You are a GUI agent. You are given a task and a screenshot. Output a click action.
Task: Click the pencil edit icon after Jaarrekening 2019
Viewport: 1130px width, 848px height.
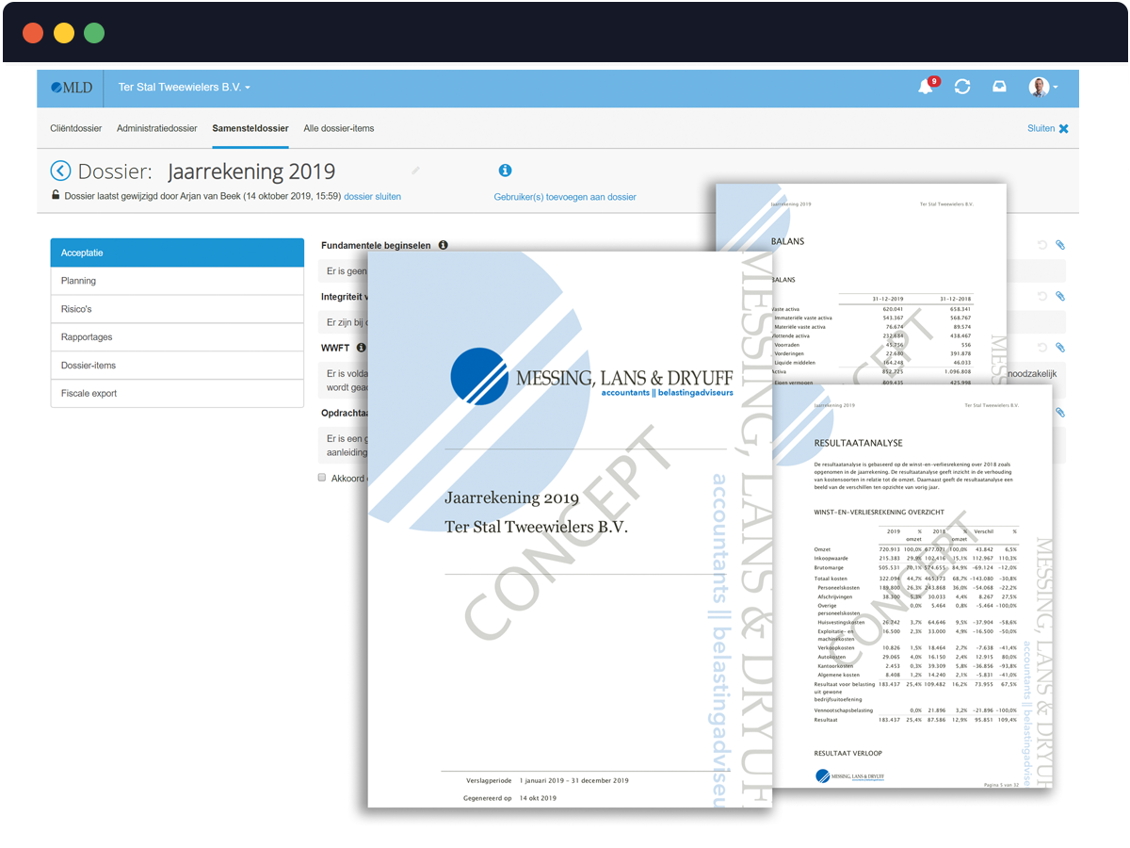415,171
